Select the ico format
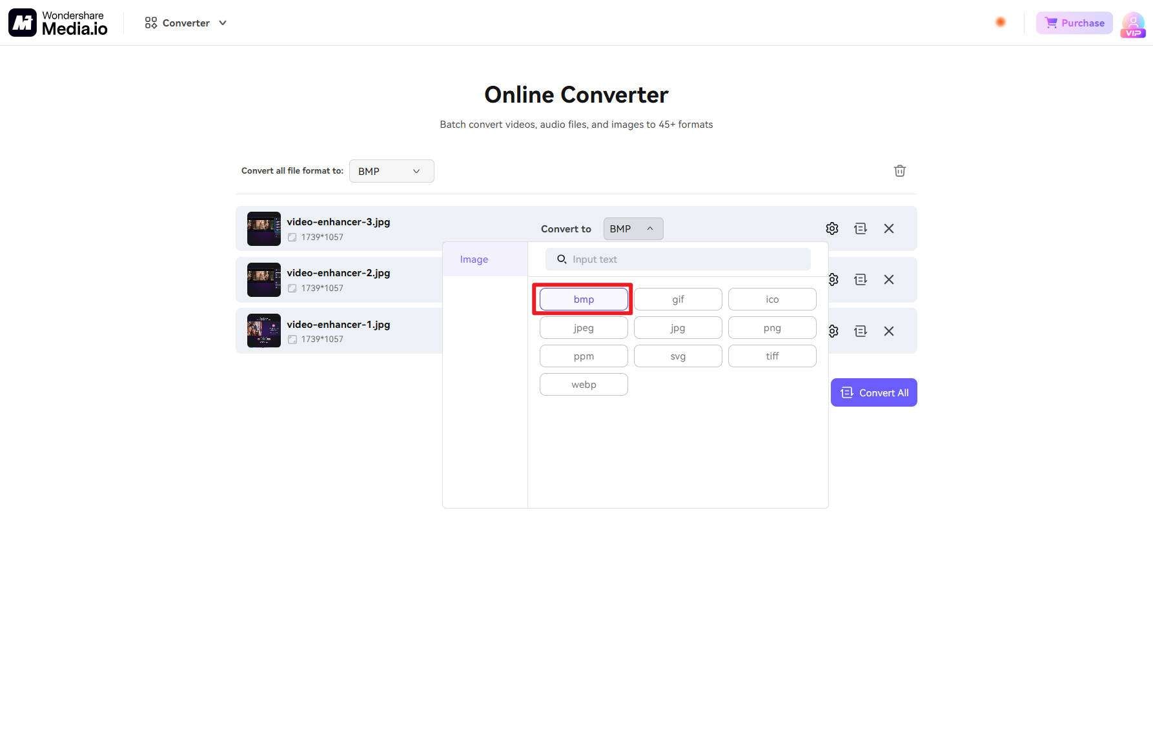 coord(772,299)
